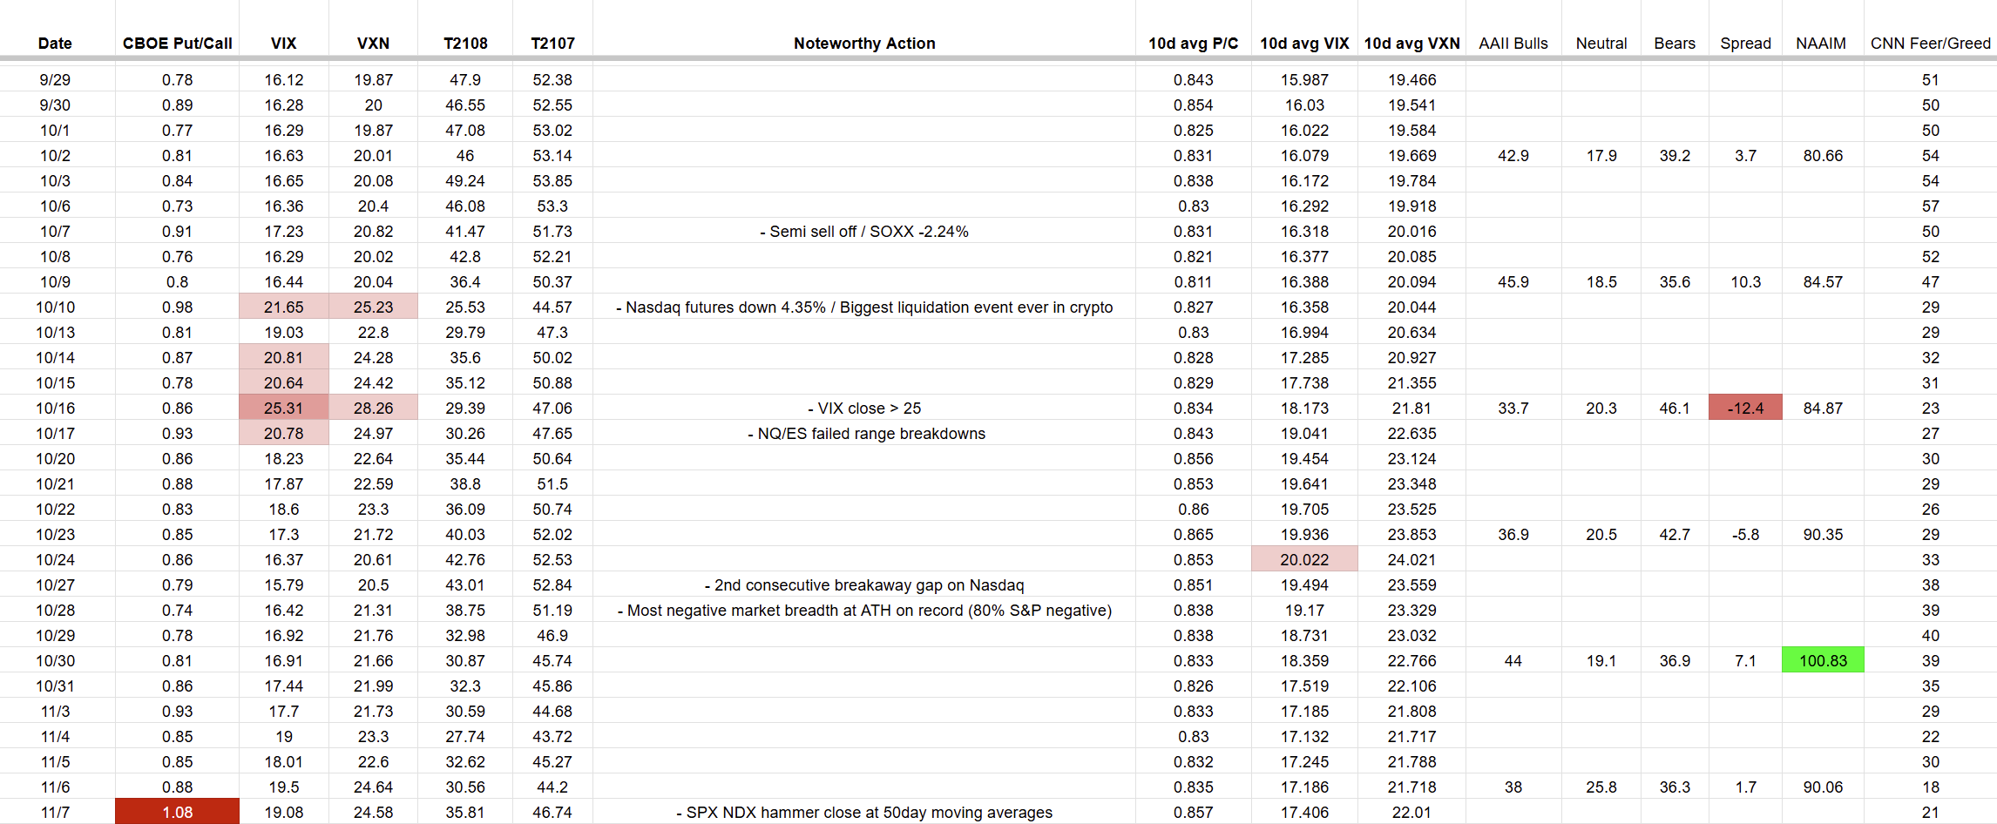
Task: Click the red -12.4 spread cell
Action: click(1745, 408)
